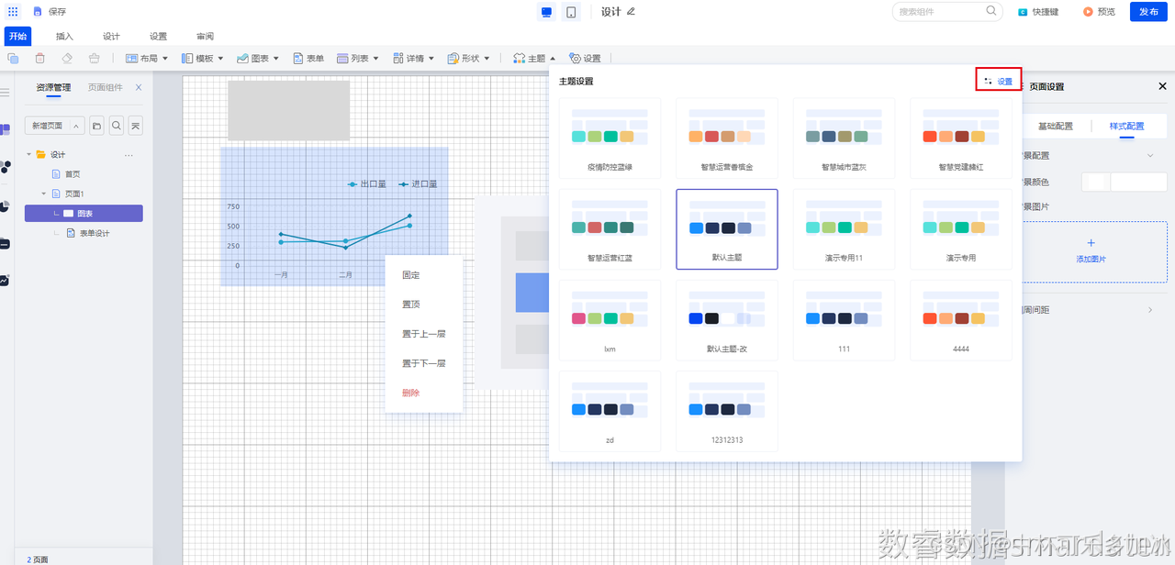1175x565 pixels.
Task: Collapse the 页面1 tree node
Action: point(43,194)
